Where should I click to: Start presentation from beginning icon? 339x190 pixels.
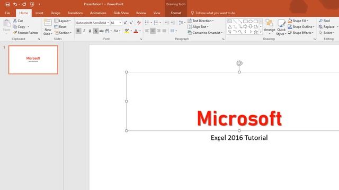pos(32,4)
